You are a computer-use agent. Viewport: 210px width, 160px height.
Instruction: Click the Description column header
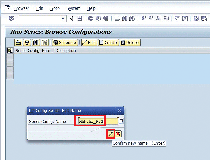point(66,51)
